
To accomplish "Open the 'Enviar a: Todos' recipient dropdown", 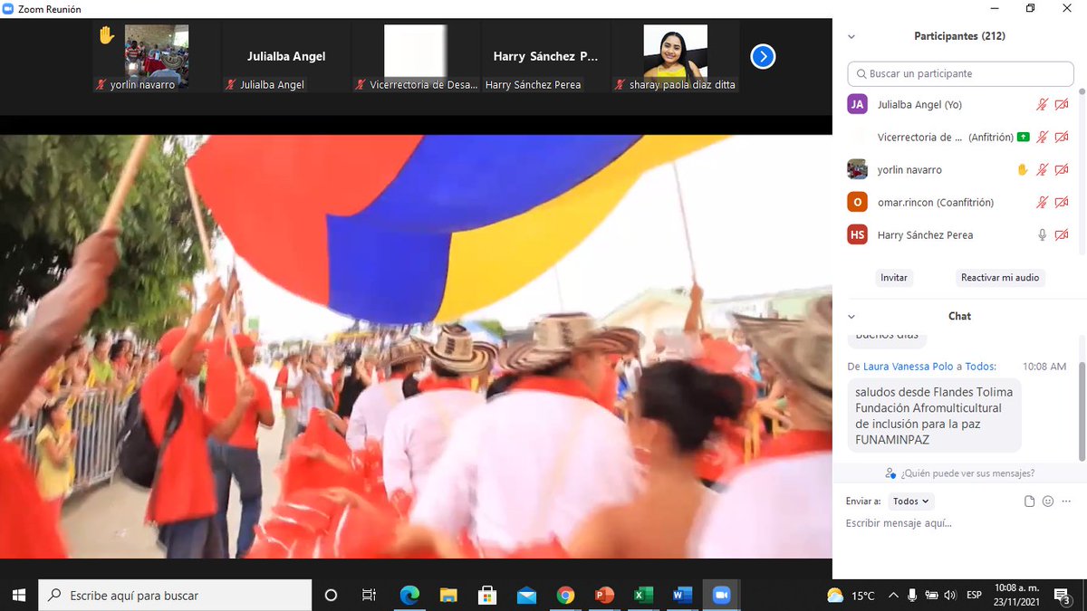I will (x=911, y=501).
